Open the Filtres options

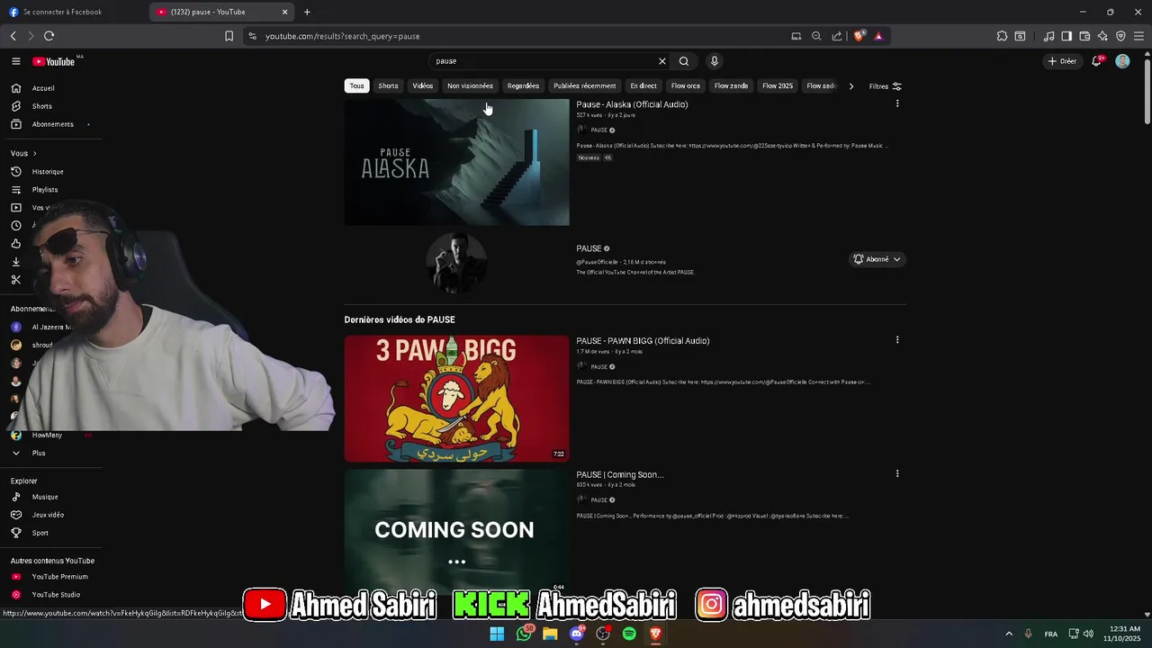tap(886, 86)
